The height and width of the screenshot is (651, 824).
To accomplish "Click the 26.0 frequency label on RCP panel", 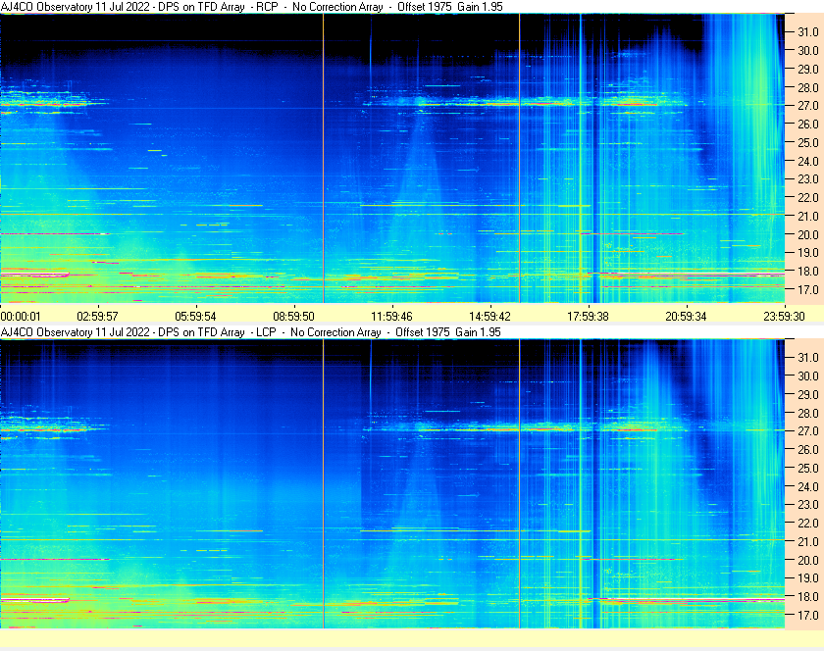I will pos(808,124).
